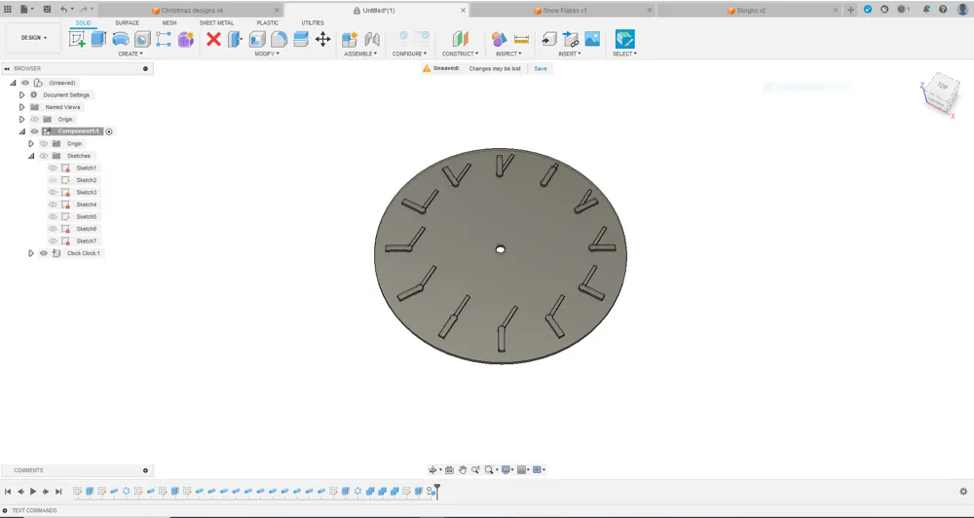Click the New Component icon
This screenshot has height=518, width=974.
click(350, 39)
